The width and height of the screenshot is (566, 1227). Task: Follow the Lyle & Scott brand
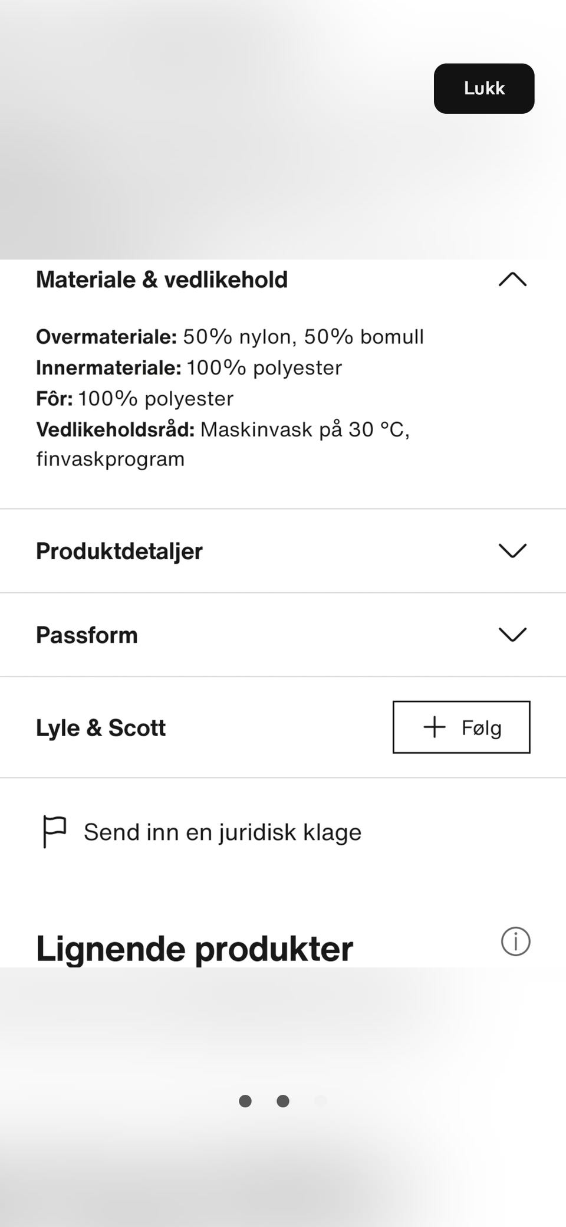pos(461,727)
